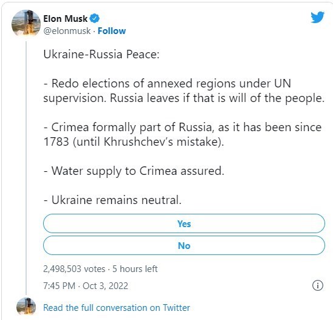Screen dimensions: 333x320
Task: Click the 'Crimea formally part of Russia' paragraph
Action: coord(182,134)
